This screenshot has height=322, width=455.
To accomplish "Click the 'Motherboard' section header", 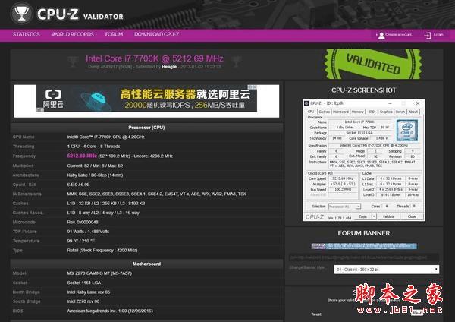I will [146, 264].
